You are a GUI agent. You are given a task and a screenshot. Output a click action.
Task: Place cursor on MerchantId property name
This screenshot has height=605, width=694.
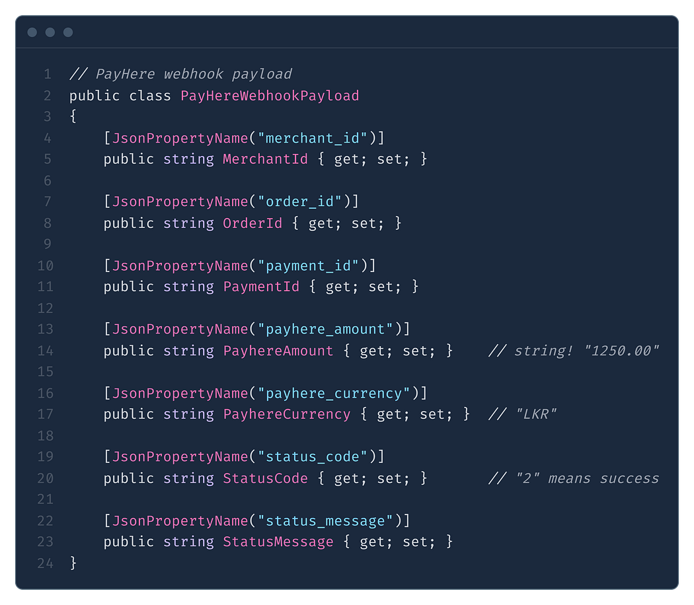pos(265,159)
